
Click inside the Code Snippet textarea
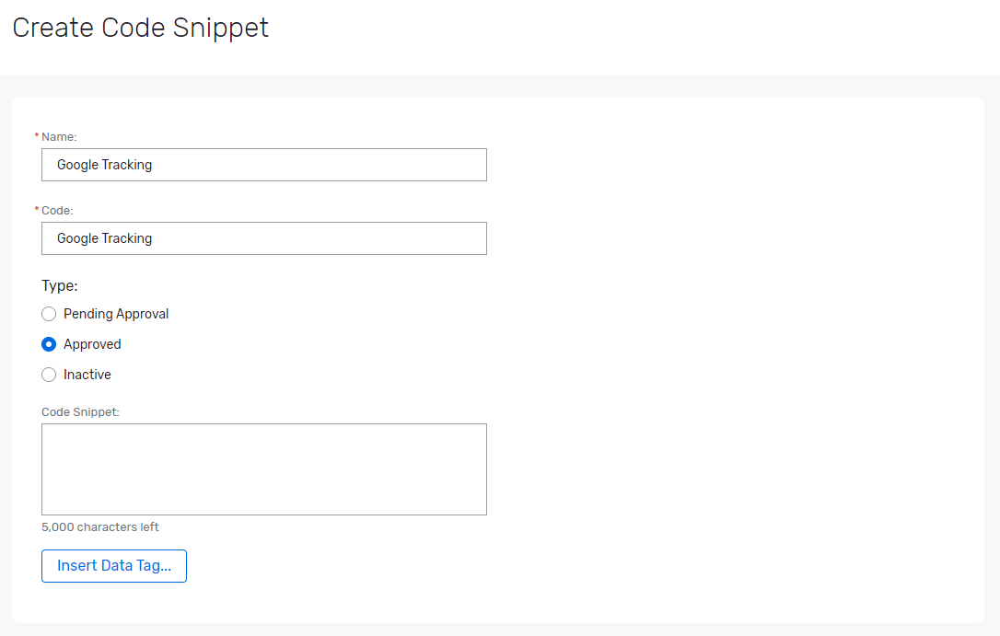(x=264, y=469)
